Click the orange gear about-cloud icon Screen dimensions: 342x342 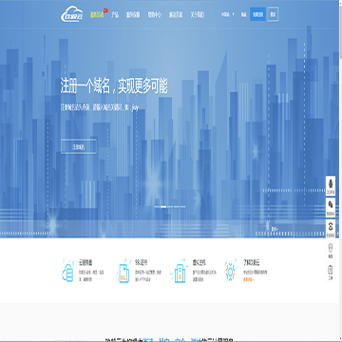pyautogui.click(x=230, y=271)
